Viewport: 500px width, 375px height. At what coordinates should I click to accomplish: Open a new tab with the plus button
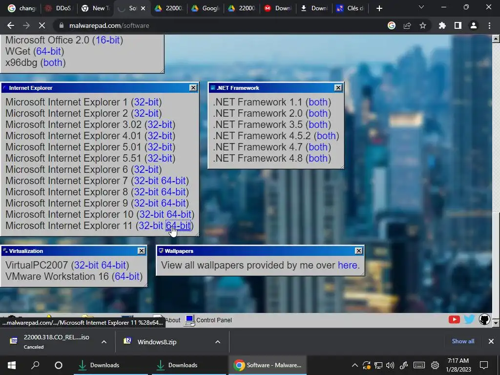click(379, 8)
